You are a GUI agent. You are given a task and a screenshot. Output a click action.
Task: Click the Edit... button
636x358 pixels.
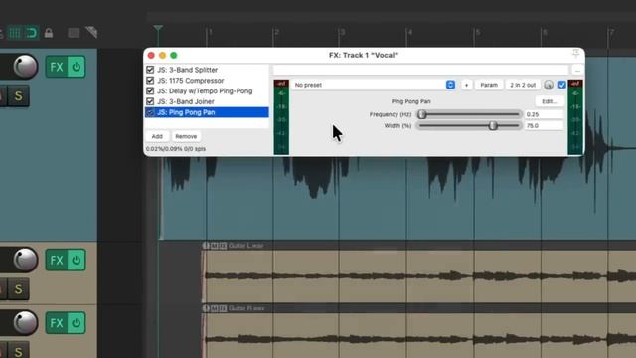point(550,101)
